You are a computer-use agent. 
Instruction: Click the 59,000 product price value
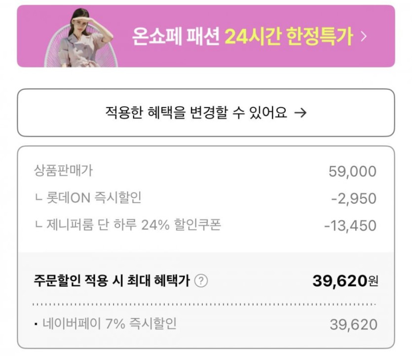pos(352,172)
